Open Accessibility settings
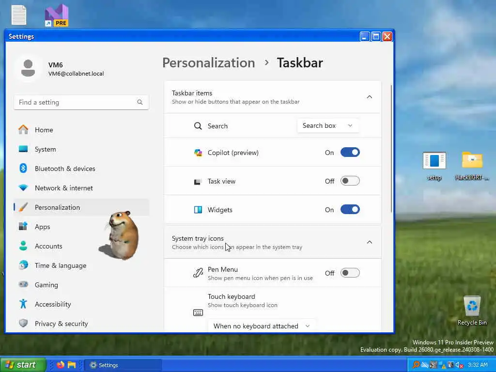496x372 pixels. 81,304
